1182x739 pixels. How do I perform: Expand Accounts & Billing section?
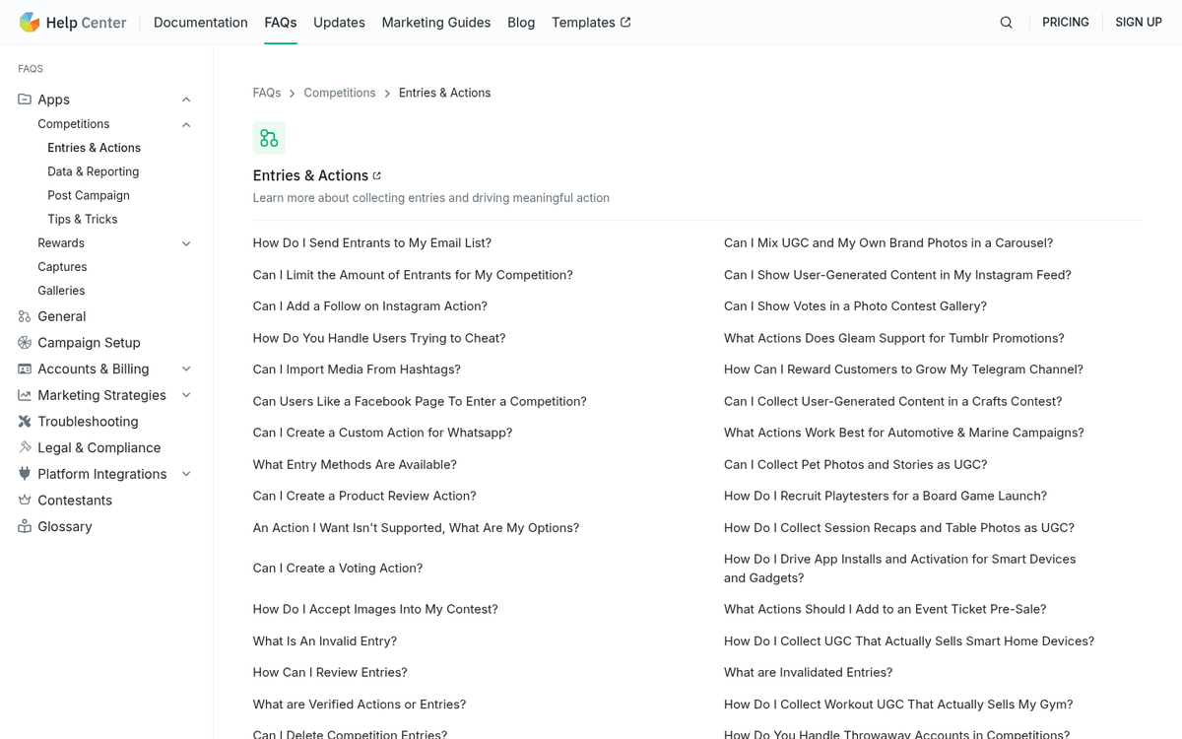pyautogui.click(x=186, y=369)
